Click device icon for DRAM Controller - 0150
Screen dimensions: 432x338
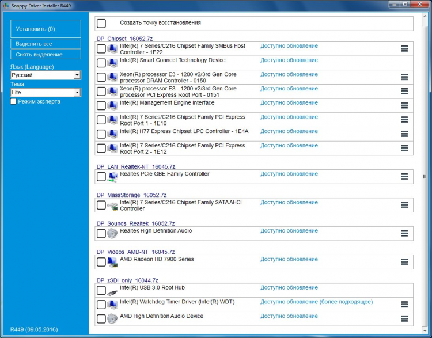pyautogui.click(x=112, y=77)
